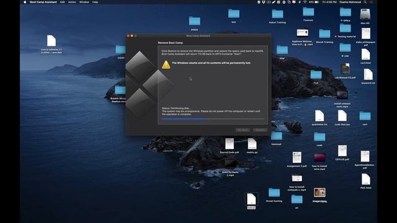Select the install vmware tools mp4 file
This screenshot has height=223, width=397.
click(342, 95)
